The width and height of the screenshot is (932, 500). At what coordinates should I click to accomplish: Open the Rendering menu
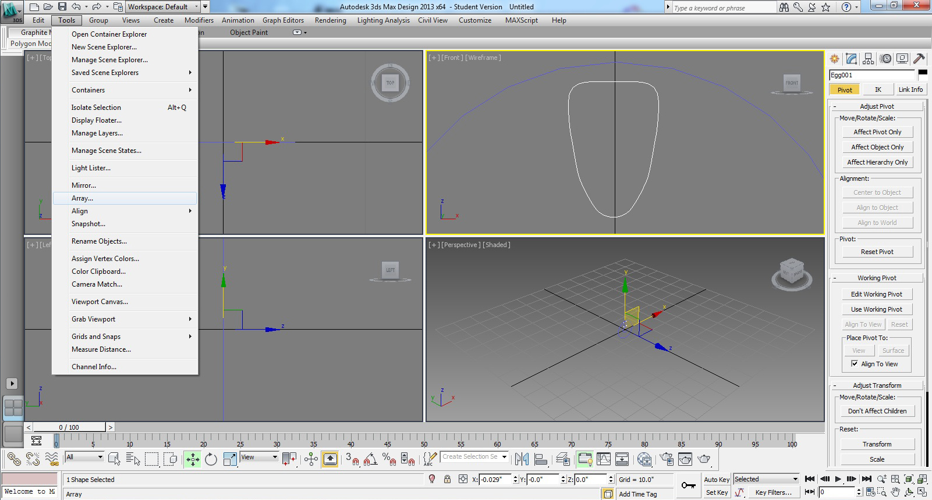coord(330,20)
